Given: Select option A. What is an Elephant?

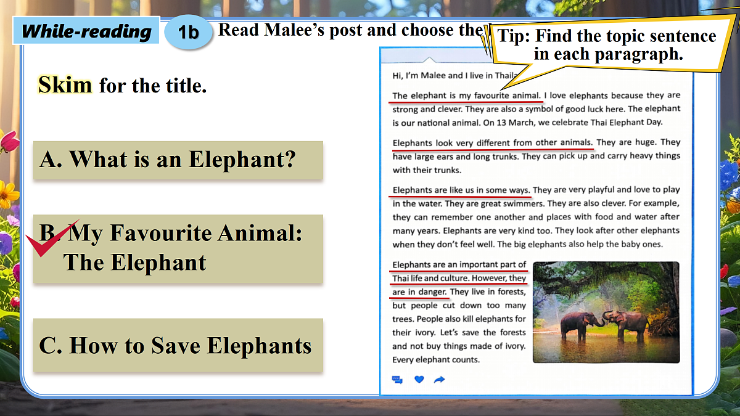Looking at the screenshot, I should point(178,160).
